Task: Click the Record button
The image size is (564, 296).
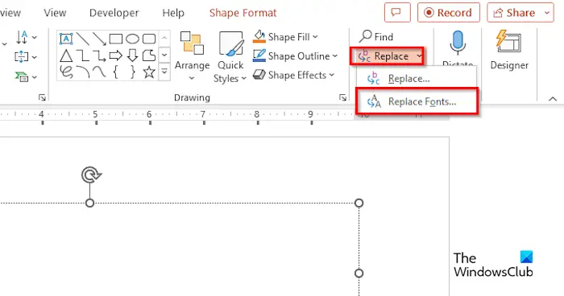Action: pos(449,13)
